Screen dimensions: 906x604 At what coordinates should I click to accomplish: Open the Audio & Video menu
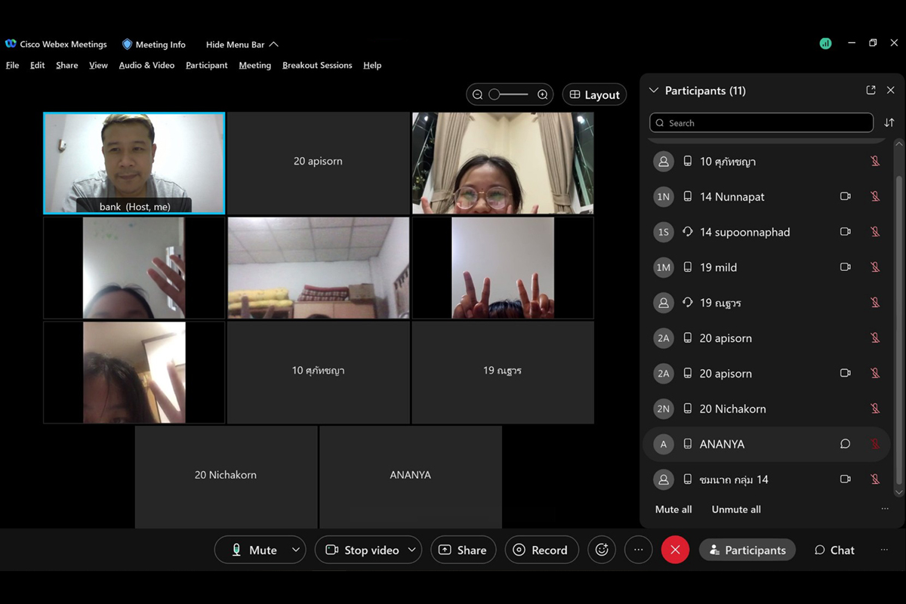pos(146,66)
